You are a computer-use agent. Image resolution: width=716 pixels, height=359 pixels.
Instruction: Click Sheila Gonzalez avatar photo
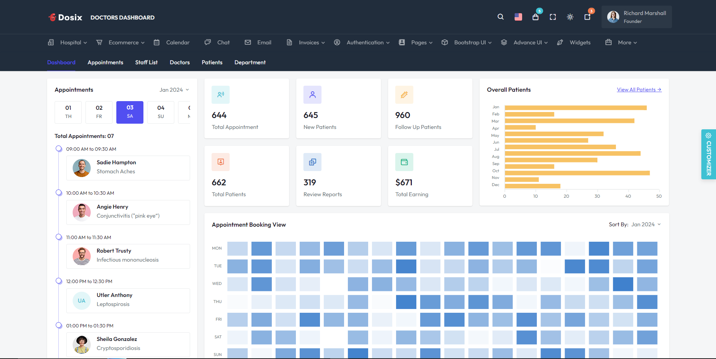82,345
